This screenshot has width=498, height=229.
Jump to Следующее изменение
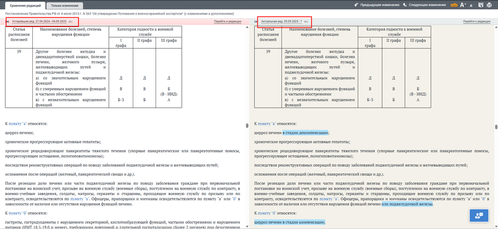coord(425,5)
